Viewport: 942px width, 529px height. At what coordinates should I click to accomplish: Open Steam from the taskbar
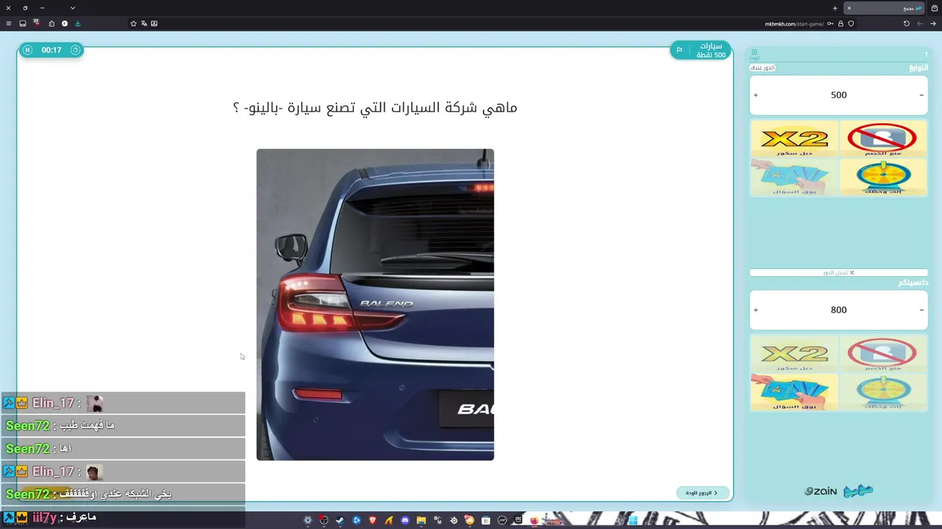click(340, 520)
